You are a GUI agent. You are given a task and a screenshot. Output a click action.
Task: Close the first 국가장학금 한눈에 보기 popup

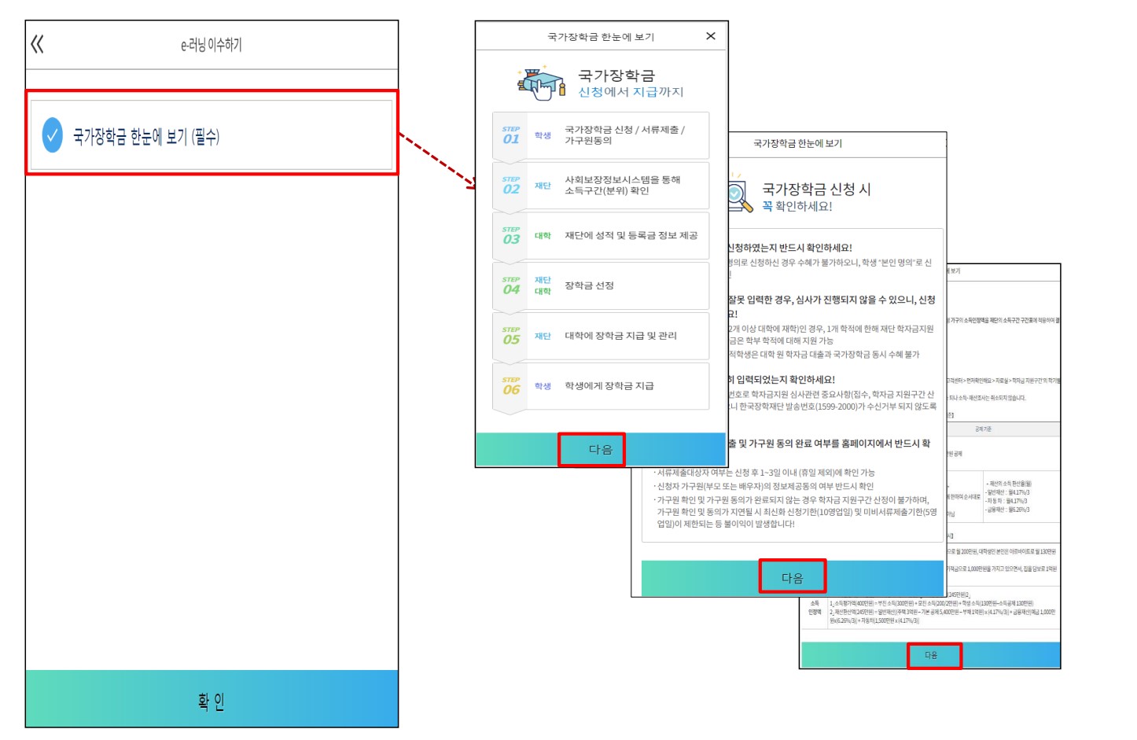(711, 36)
